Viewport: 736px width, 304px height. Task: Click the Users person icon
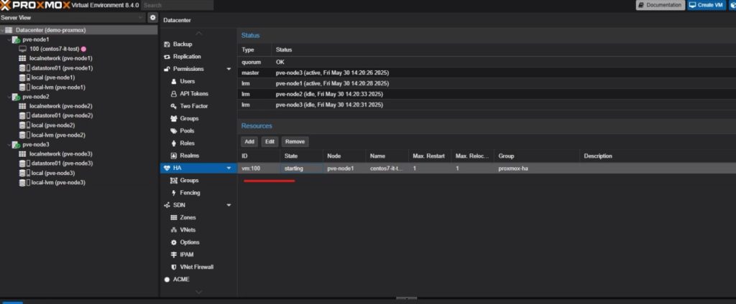click(x=174, y=82)
